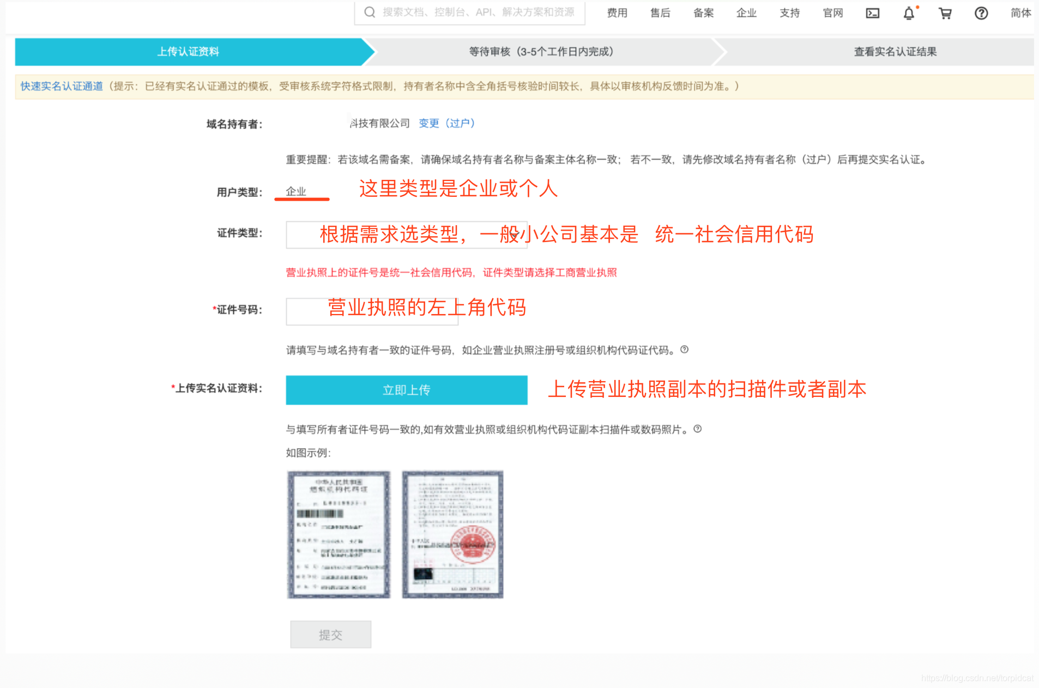This screenshot has width=1039, height=688.
Task: View the stamped license sample image
Action: (x=452, y=535)
